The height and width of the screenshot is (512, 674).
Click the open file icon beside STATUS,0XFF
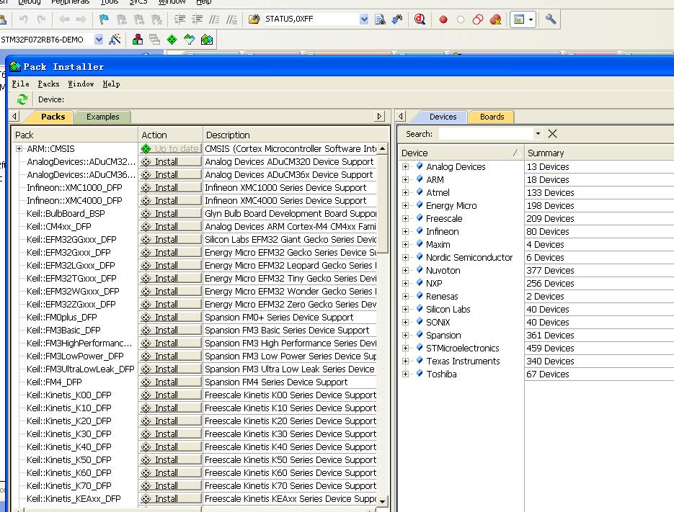[254, 19]
